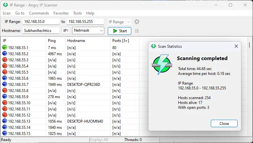The image size is (253, 143).
Task: Click the Total time: 44.68 sec line
Action: 195,68
